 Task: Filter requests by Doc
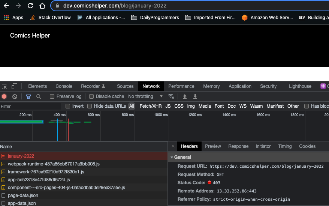coord(232,106)
